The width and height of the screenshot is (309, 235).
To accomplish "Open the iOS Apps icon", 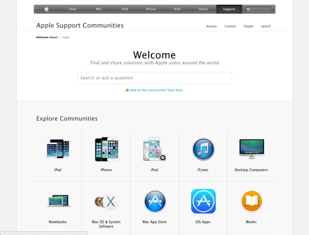I will [x=203, y=201].
